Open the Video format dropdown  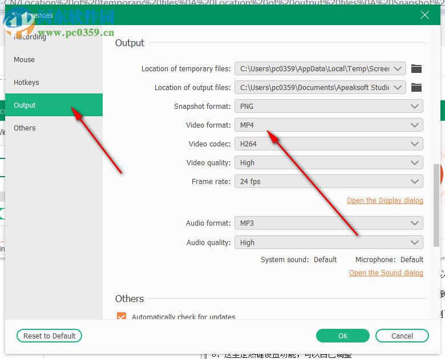click(329, 125)
